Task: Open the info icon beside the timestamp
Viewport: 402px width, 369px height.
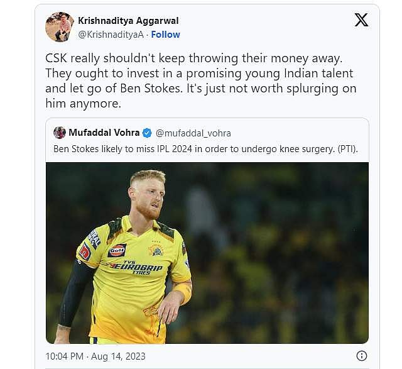Action: (362, 356)
